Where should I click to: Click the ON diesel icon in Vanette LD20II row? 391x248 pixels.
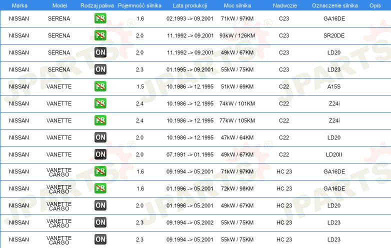click(x=100, y=154)
